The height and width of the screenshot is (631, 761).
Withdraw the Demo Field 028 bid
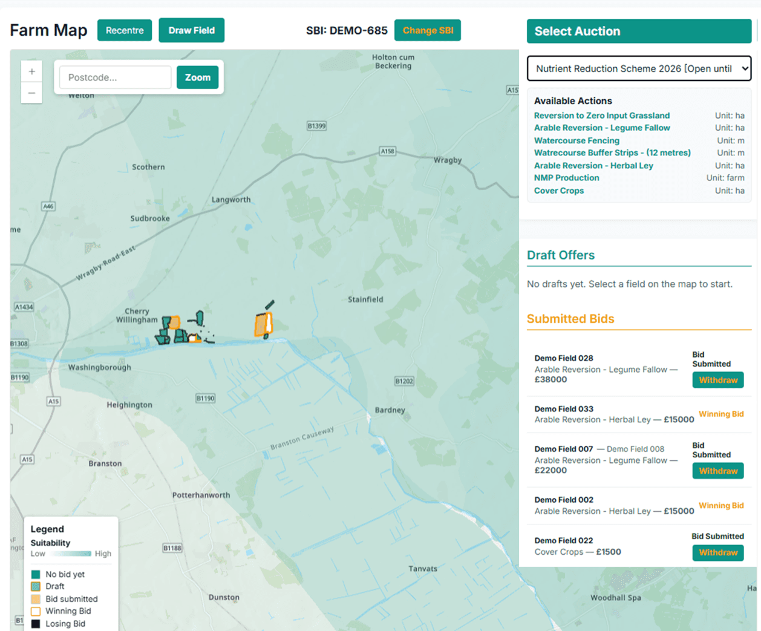[x=718, y=380]
